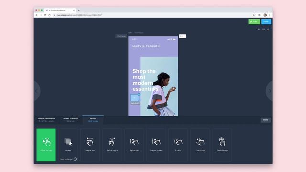Screen dimensions: 306x172
Task: Click the blue Done button
Action: (x=266, y=21)
